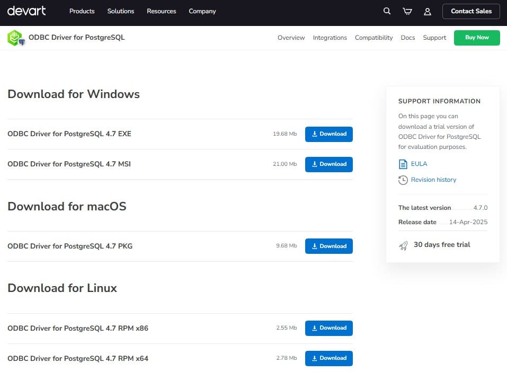Click the EULA document icon

403,164
